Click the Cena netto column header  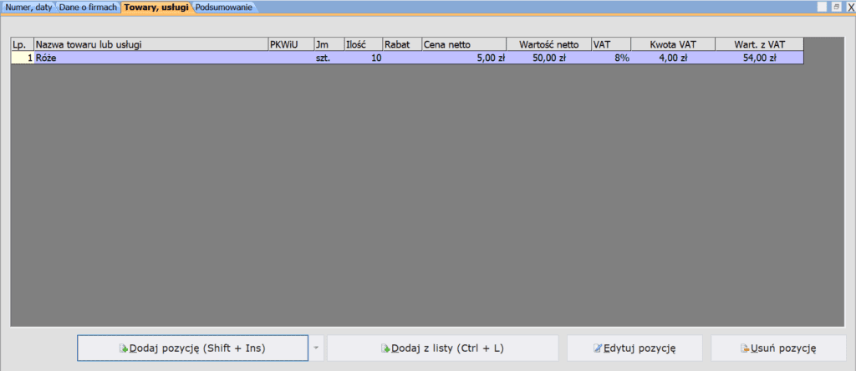tap(464, 44)
